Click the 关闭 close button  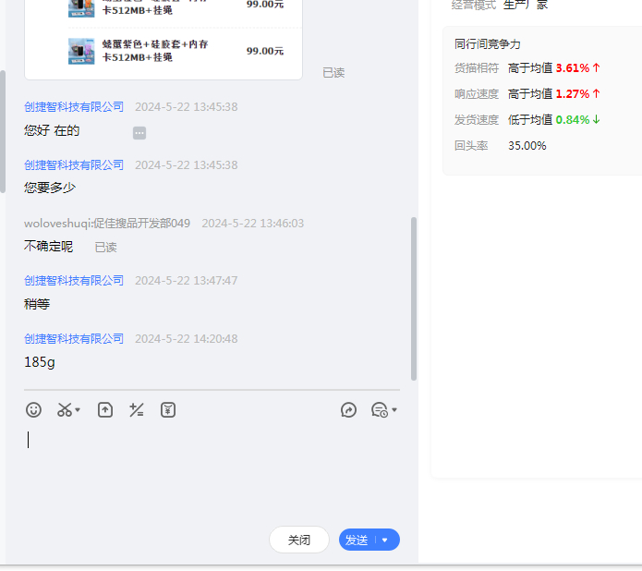298,540
